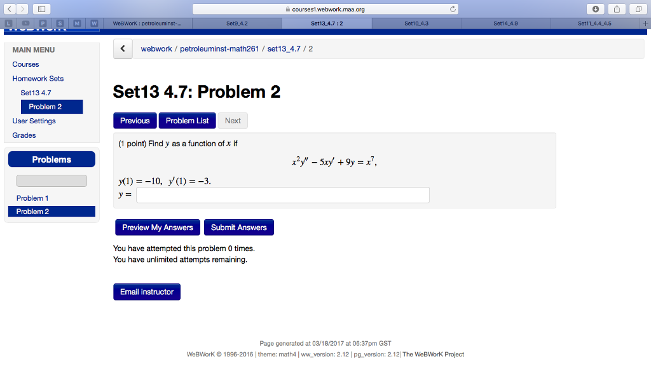Open the Downloads icon in Safari toolbar
The image size is (651, 366).
[x=596, y=9]
